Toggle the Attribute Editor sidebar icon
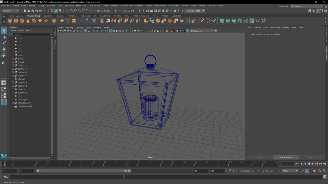The width and height of the screenshot is (328, 184). pyautogui.click(x=326, y=53)
